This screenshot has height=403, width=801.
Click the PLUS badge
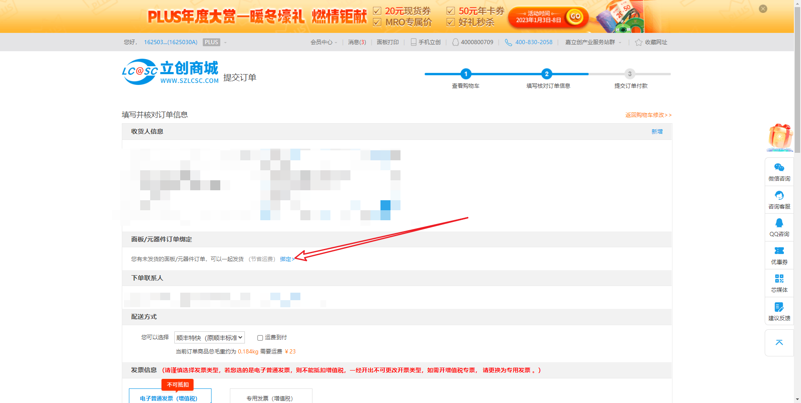[212, 42]
